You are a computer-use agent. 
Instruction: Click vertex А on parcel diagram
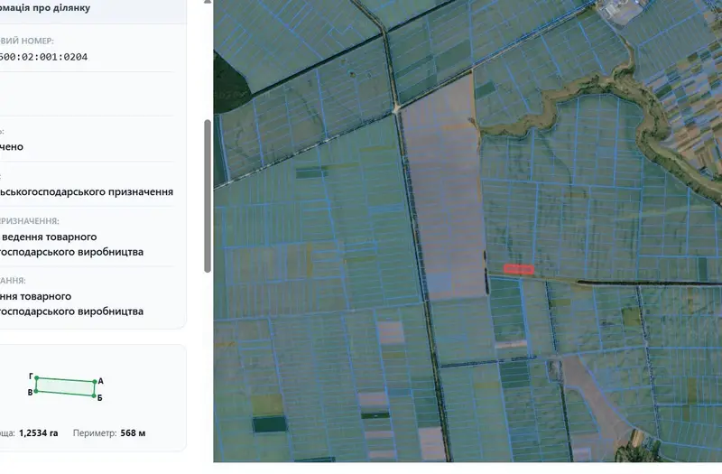(95, 381)
